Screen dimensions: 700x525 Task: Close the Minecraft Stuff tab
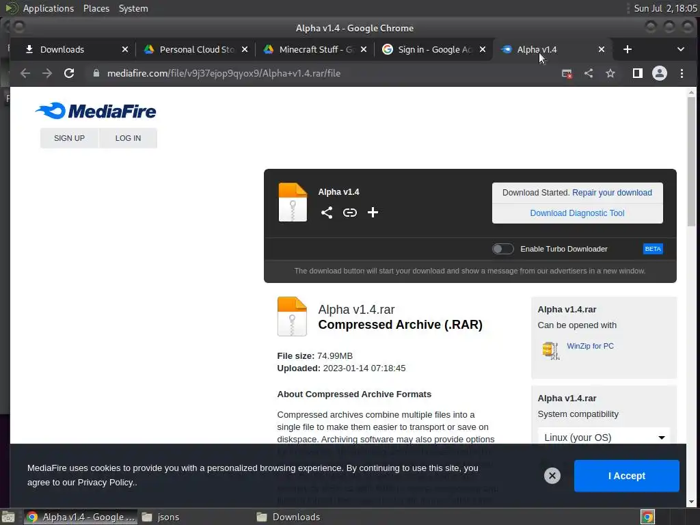364,49
